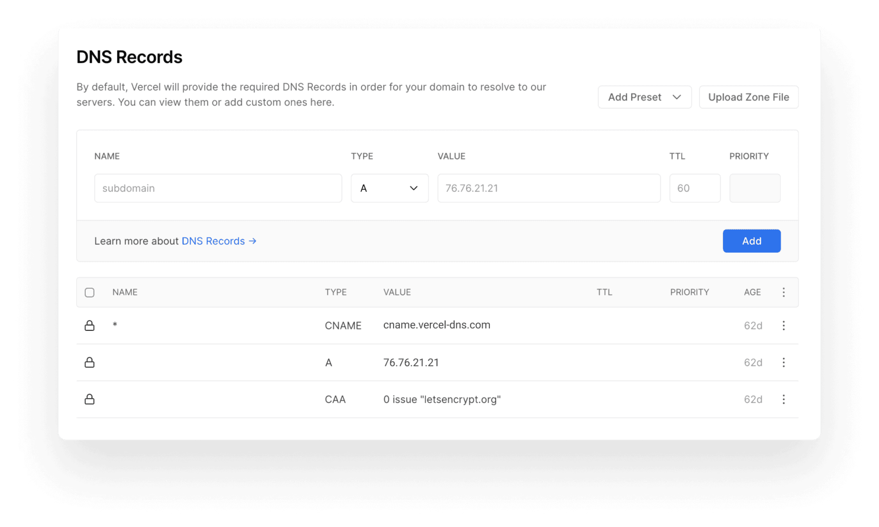Click the arrow icon next to DNS Records link
879x527 pixels.
pyautogui.click(x=252, y=241)
